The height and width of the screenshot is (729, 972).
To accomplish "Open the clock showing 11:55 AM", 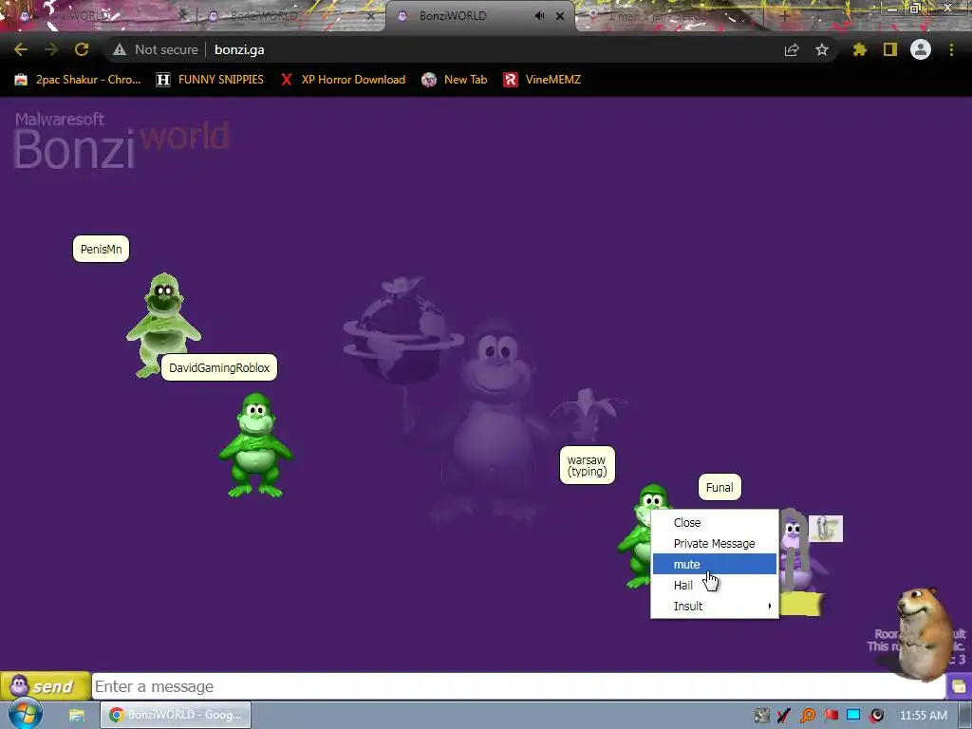I will [923, 716].
